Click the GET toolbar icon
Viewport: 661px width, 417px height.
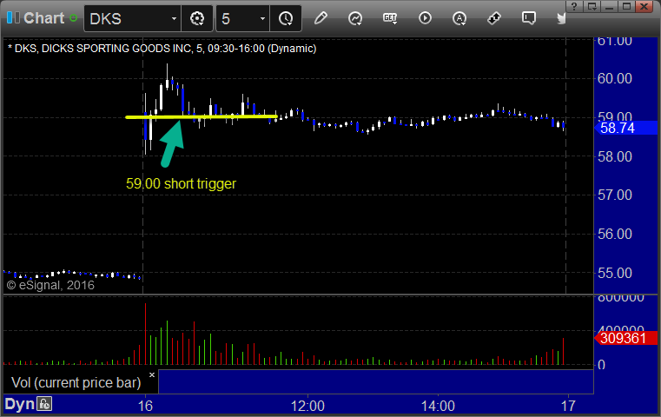(390, 18)
